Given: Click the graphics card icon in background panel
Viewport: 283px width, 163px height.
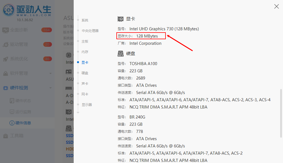Looking at the screenshot, I should coord(69,112).
